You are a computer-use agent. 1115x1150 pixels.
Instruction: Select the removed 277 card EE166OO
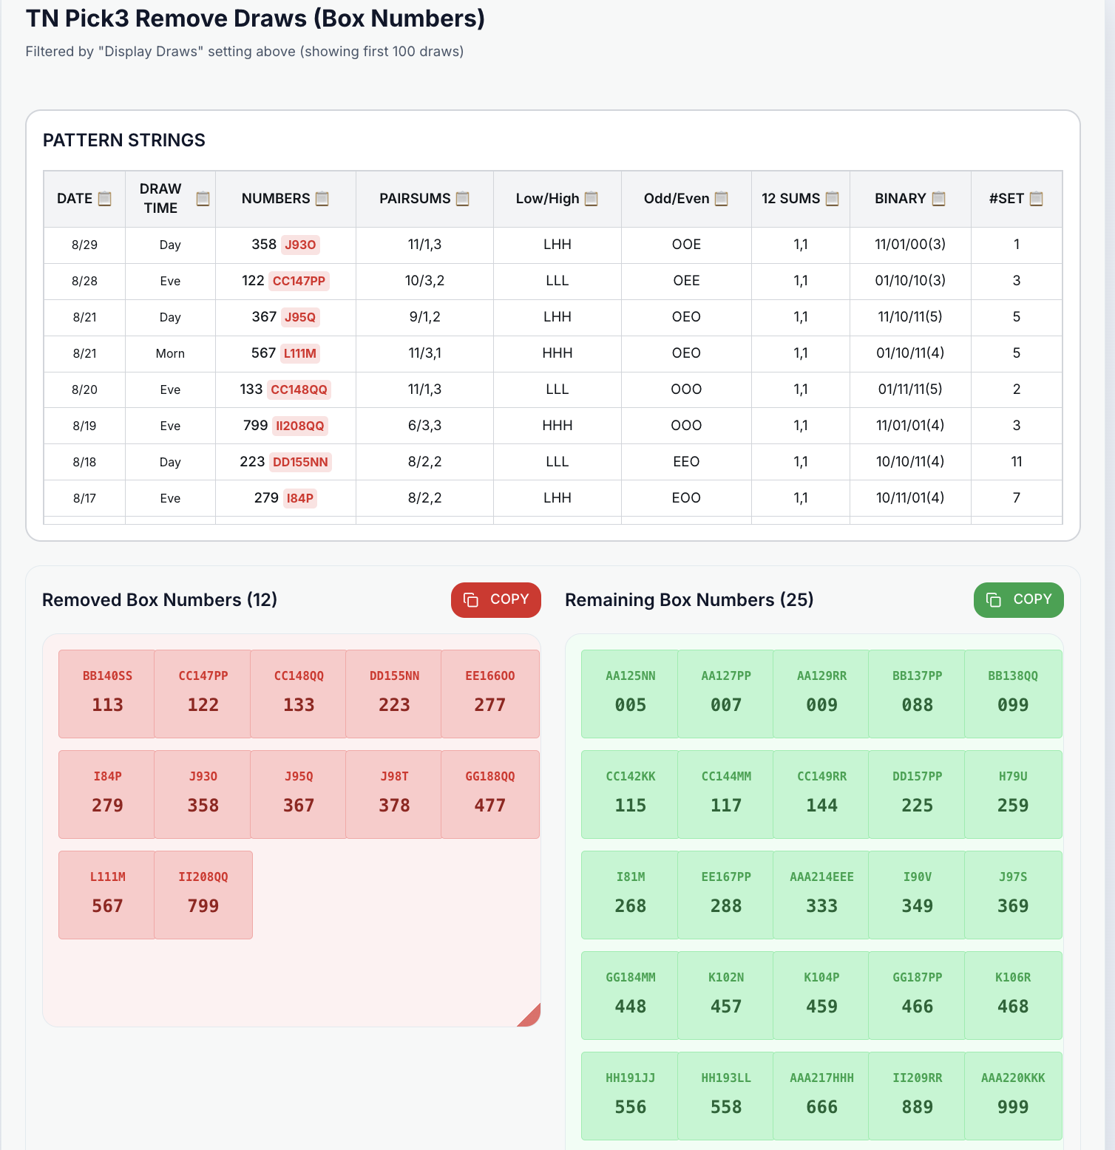pos(490,694)
